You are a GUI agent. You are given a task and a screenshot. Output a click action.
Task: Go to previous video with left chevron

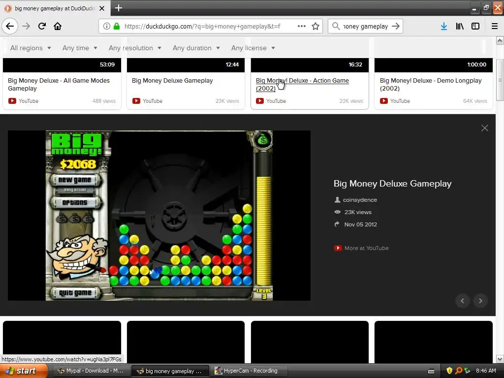463,301
